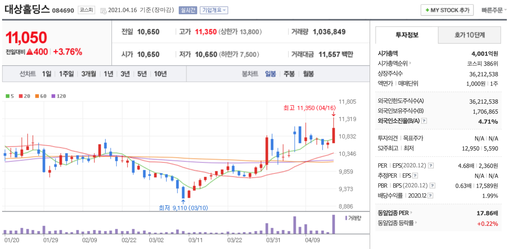
Task: Click the 코스피 market badge
Action: coord(86,10)
